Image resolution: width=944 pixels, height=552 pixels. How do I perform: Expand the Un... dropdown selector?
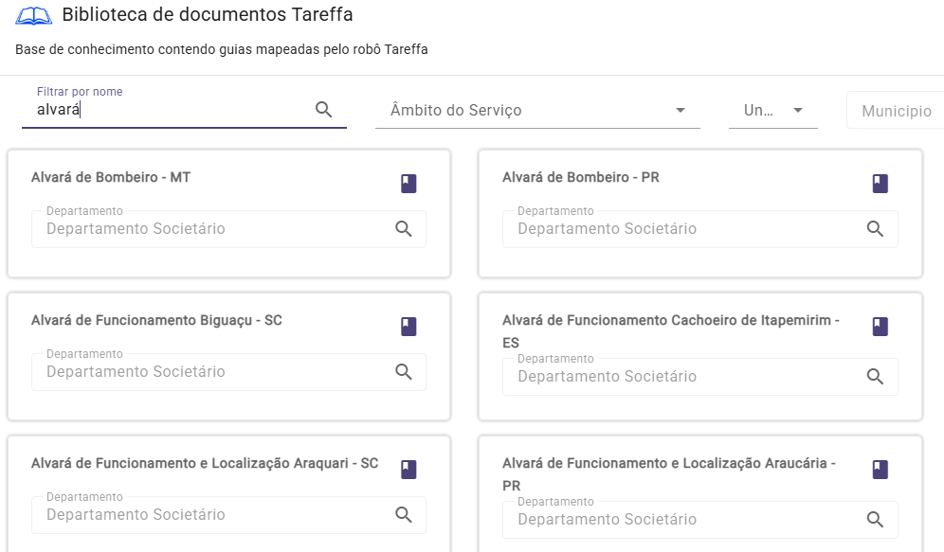(773, 111)
